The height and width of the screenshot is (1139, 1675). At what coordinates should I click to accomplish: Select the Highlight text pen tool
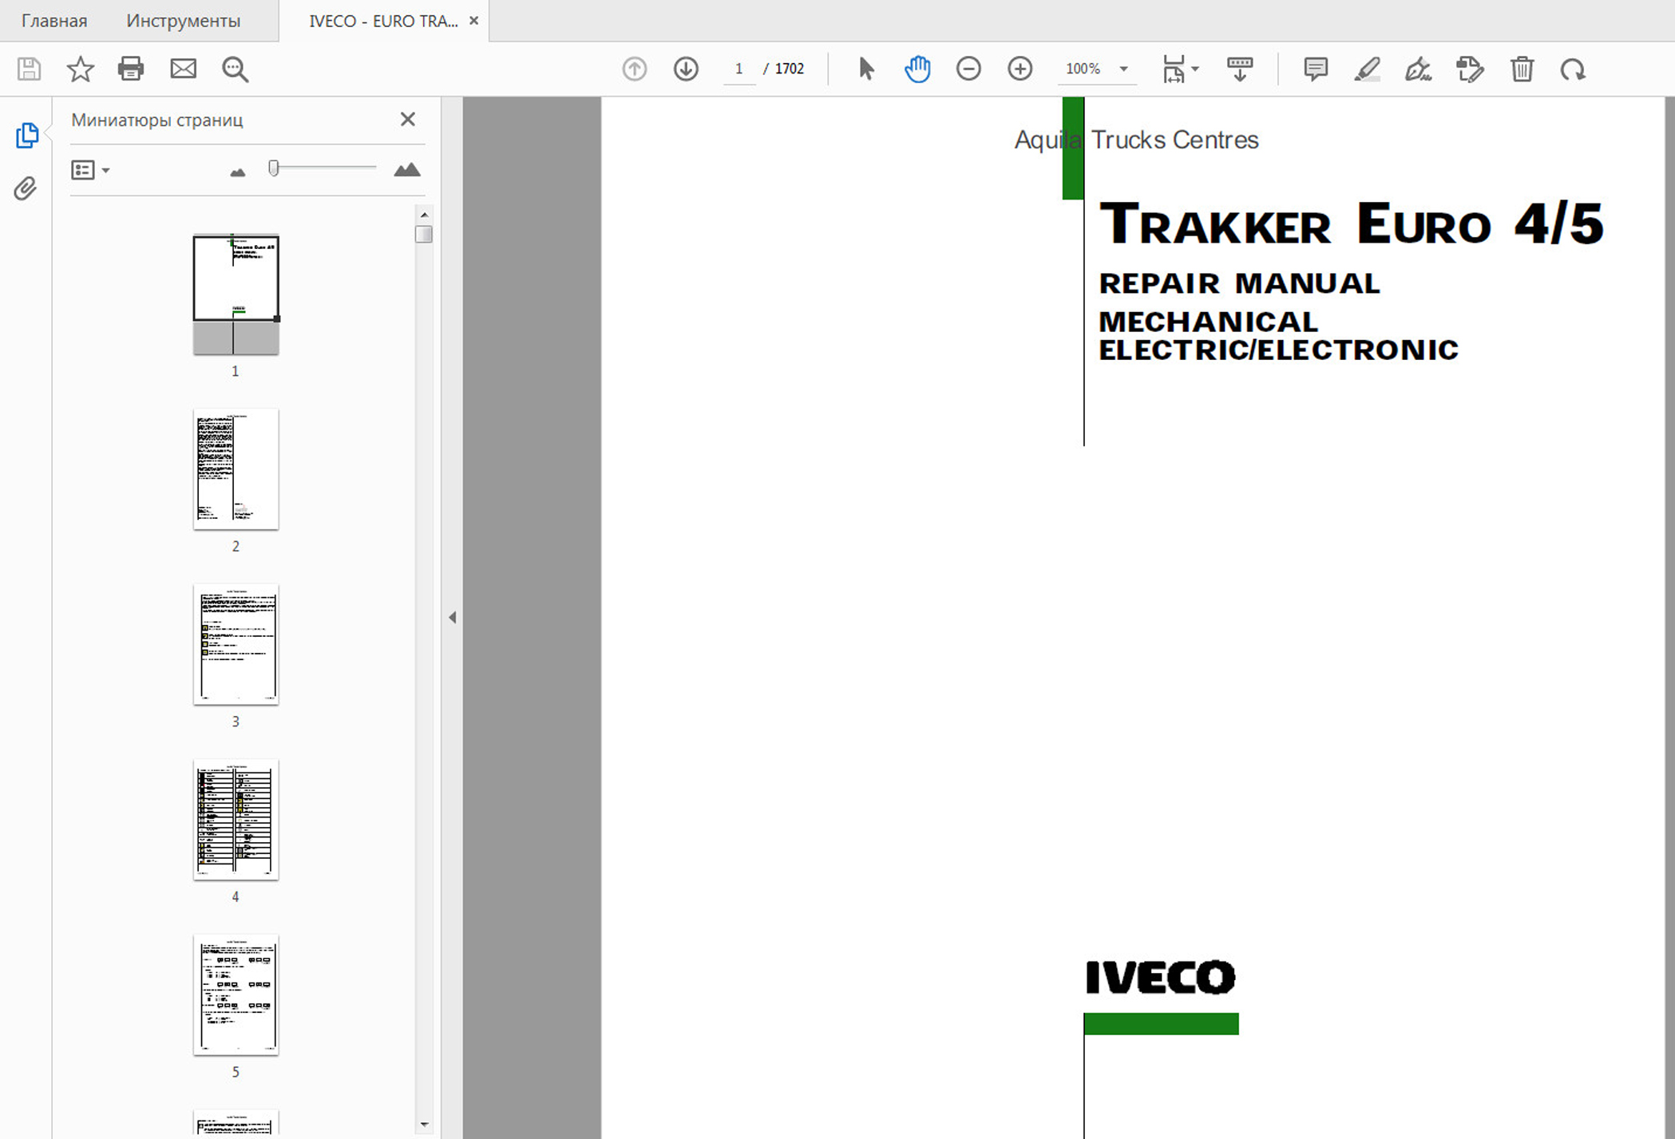click(1367, 69)
